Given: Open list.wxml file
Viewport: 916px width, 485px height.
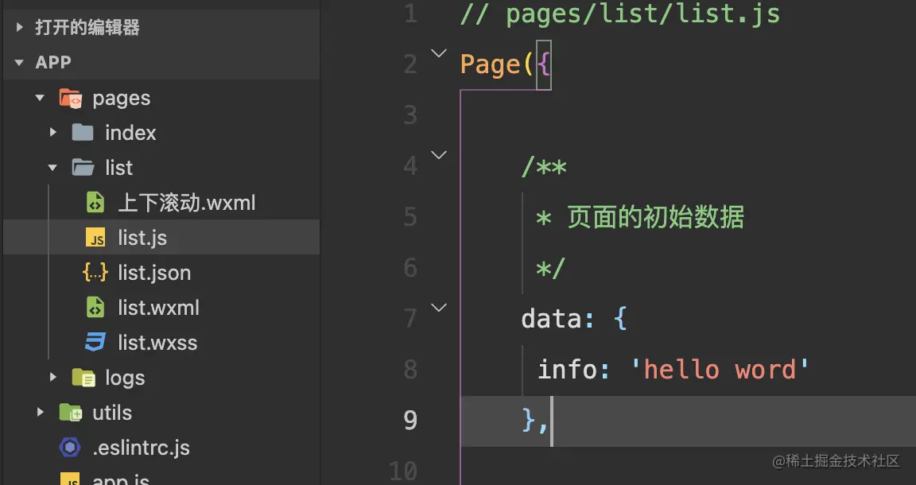Looking at the screenshot, I should (158, 308).
